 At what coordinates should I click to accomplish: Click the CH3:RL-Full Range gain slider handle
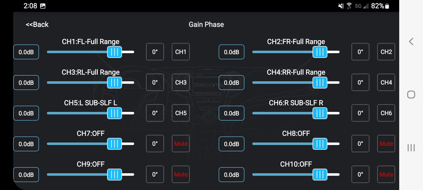click(x=114, y=82)
